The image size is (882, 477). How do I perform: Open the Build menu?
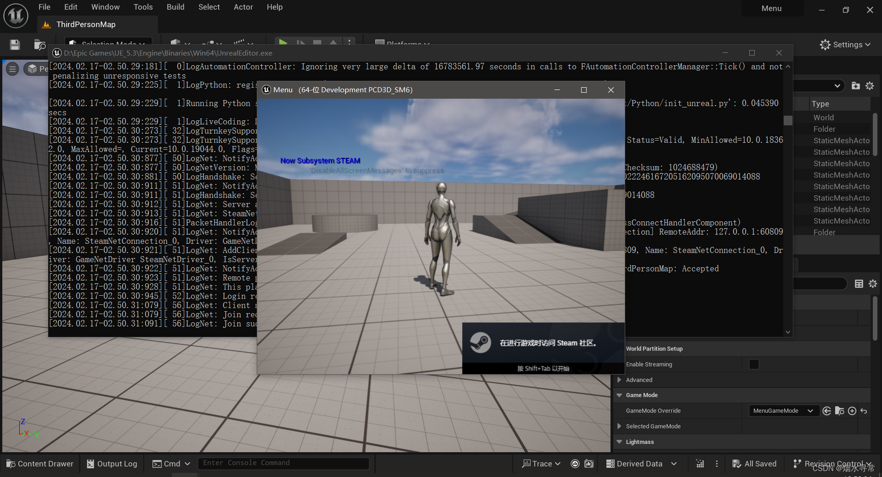point(175,7)
